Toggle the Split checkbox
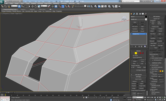Viewport: 166px width, 101px height. pos(157,34)
